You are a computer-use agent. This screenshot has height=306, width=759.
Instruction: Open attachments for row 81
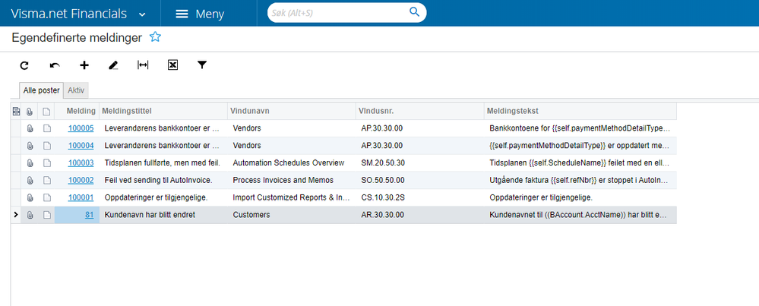(x=30, y=215)
